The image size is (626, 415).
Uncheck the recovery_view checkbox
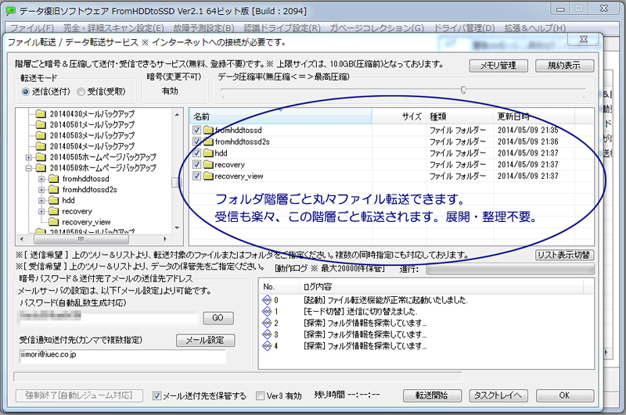(196, 176)
